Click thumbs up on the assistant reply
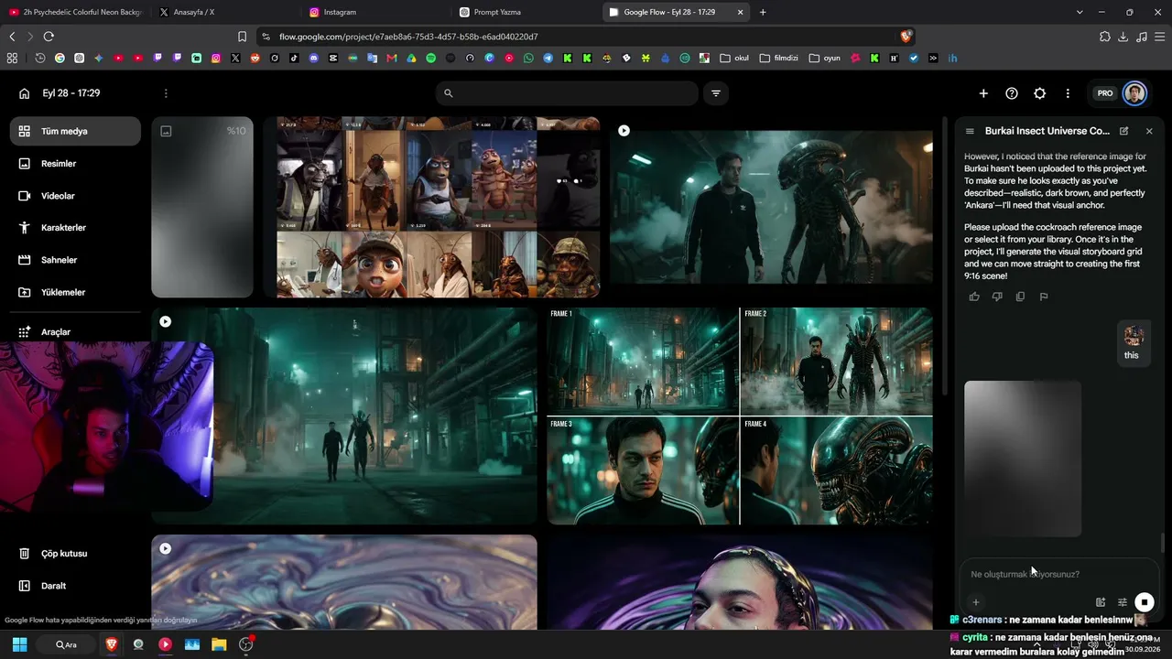 [x=973, y=297]
